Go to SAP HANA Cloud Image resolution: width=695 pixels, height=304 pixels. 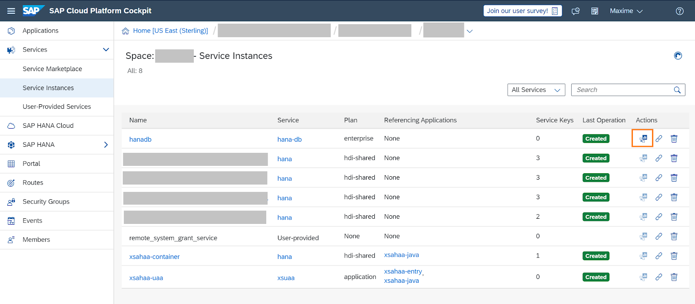coord(48,126)
